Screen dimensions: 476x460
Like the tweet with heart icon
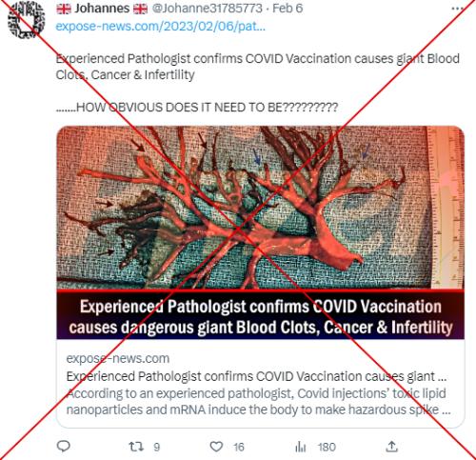(216, 447)
